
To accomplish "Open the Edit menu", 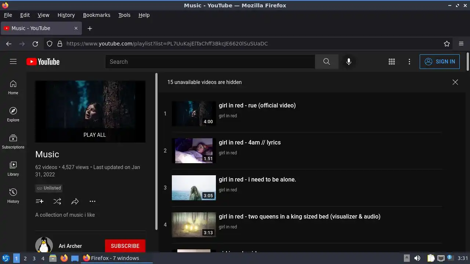I will click(x=25, y=15).
